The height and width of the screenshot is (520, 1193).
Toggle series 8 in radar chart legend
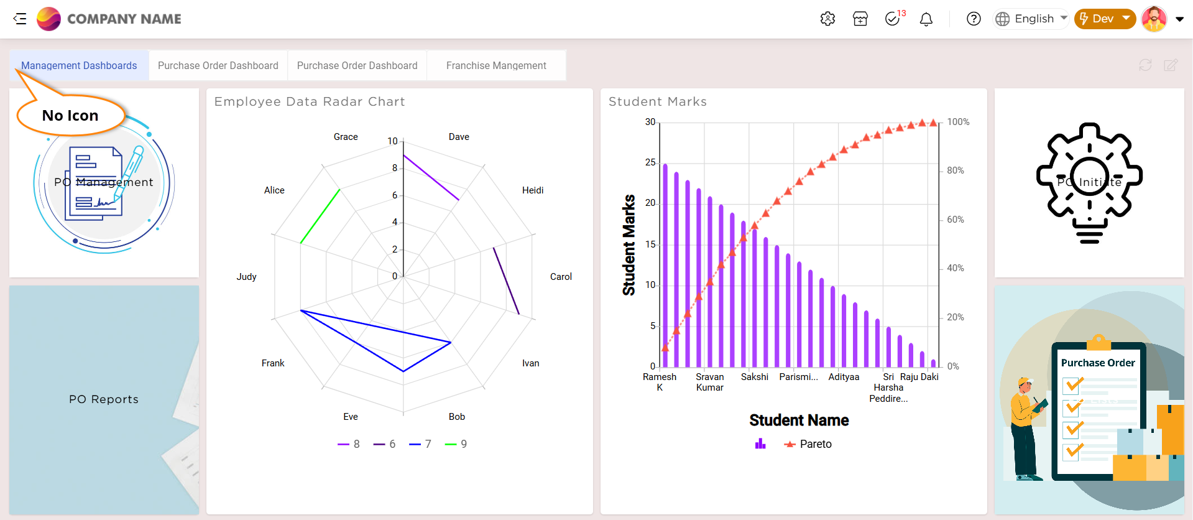349,444
